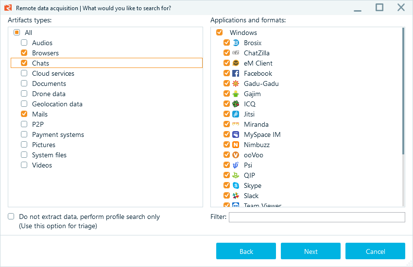Click the Miranda icon
The width and height of the screenshot is (413, 267).
coord(236,124)
